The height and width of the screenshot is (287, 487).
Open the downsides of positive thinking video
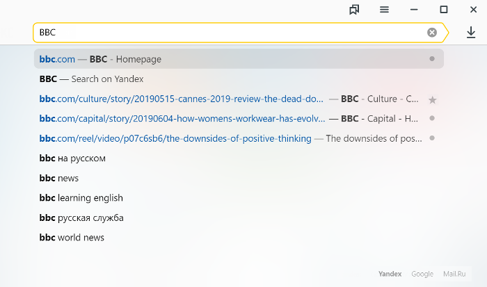[x=175, y=138]
